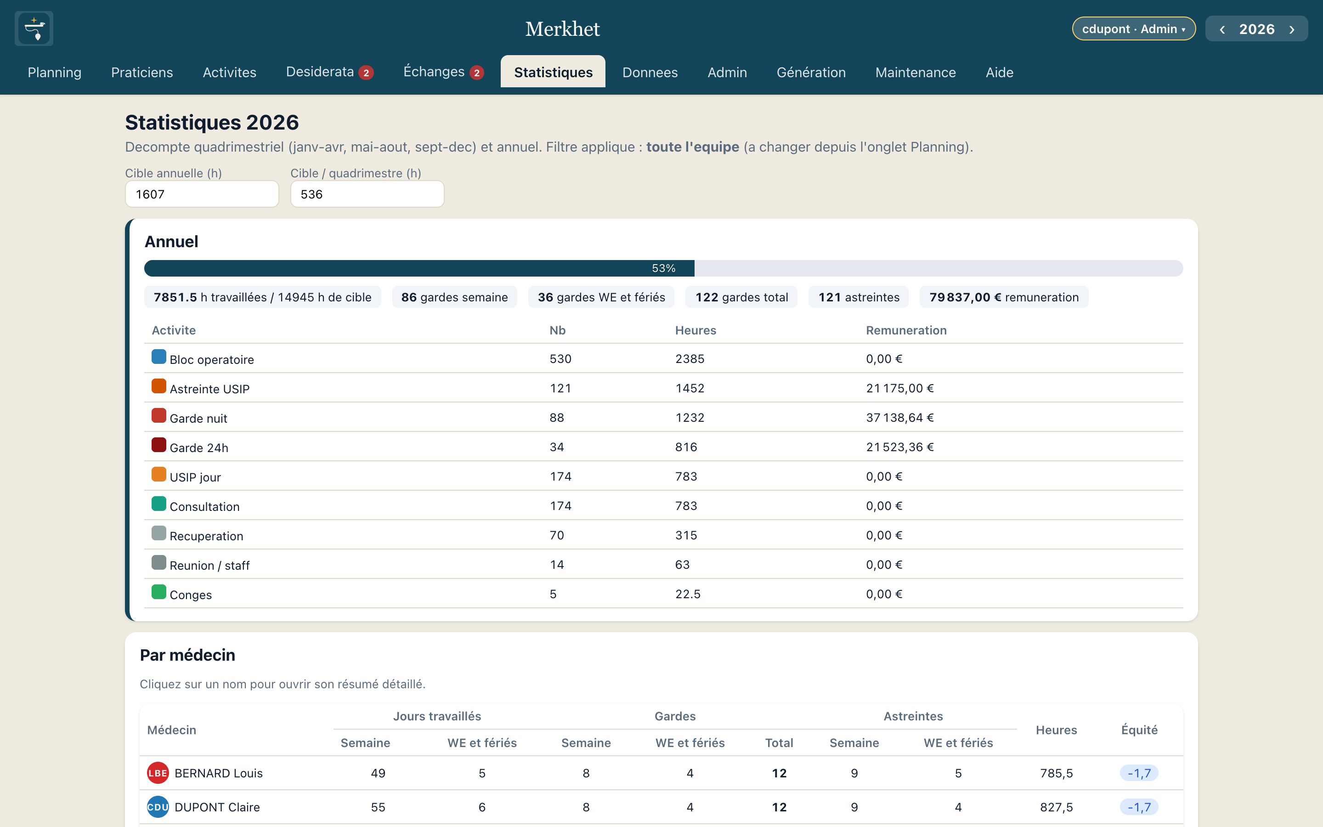Switch to the Génération tab
This screenshot has height=827, width=1323.
point(811,72)
